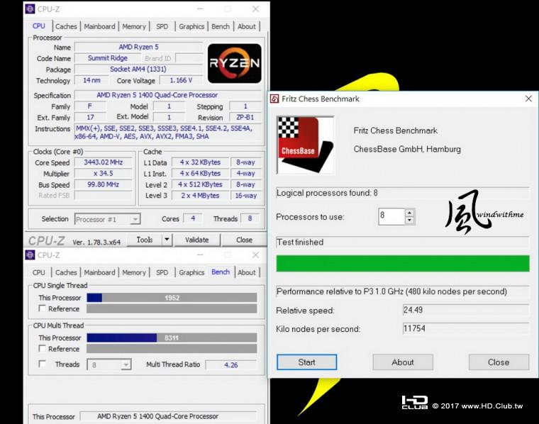Click the Specification field AMD Ryzen 5 1400

[168, 95]
